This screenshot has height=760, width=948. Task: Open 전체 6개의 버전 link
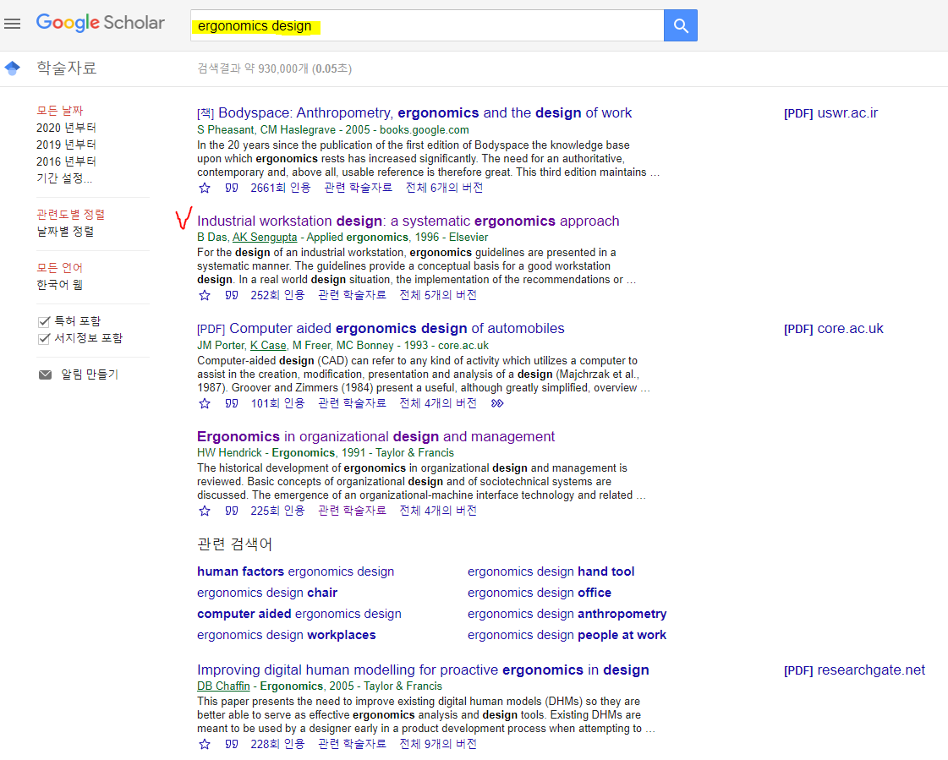point(444,188)
